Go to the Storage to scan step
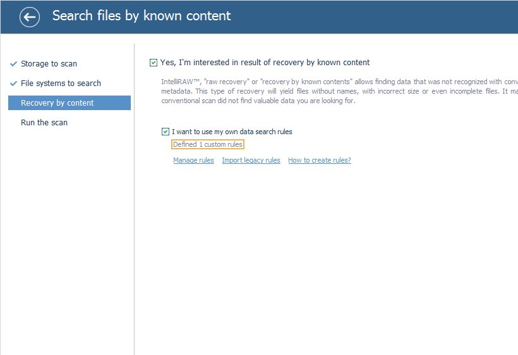 point(49,64)
